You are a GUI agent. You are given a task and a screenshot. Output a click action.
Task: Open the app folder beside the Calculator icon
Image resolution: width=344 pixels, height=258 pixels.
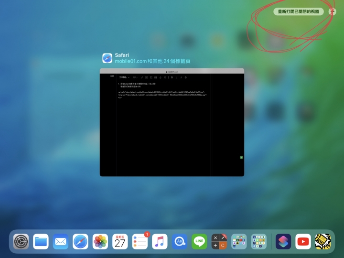coord(239,242)
